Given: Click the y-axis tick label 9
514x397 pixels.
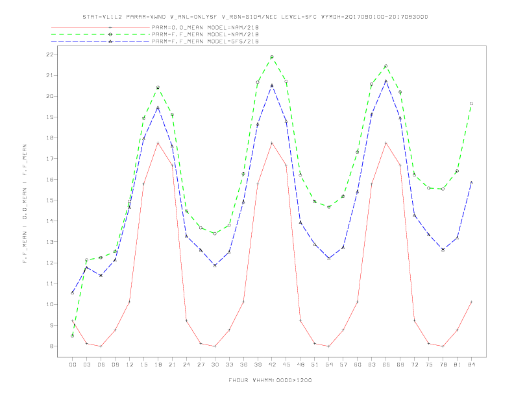Looking at the screenshot, I should pos(51,325).
